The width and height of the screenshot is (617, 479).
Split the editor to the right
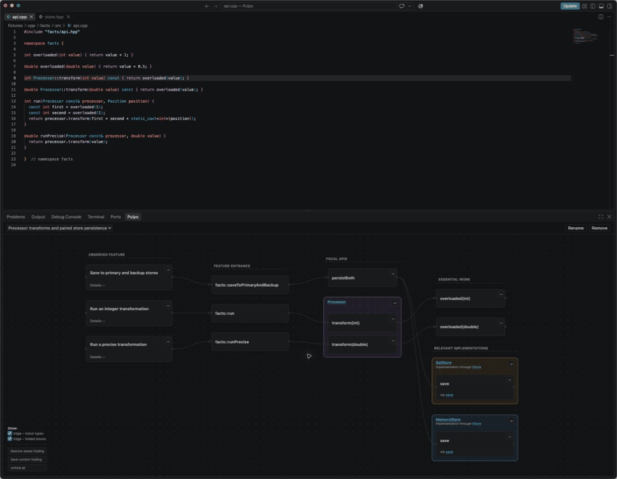[x=601, y=17]
